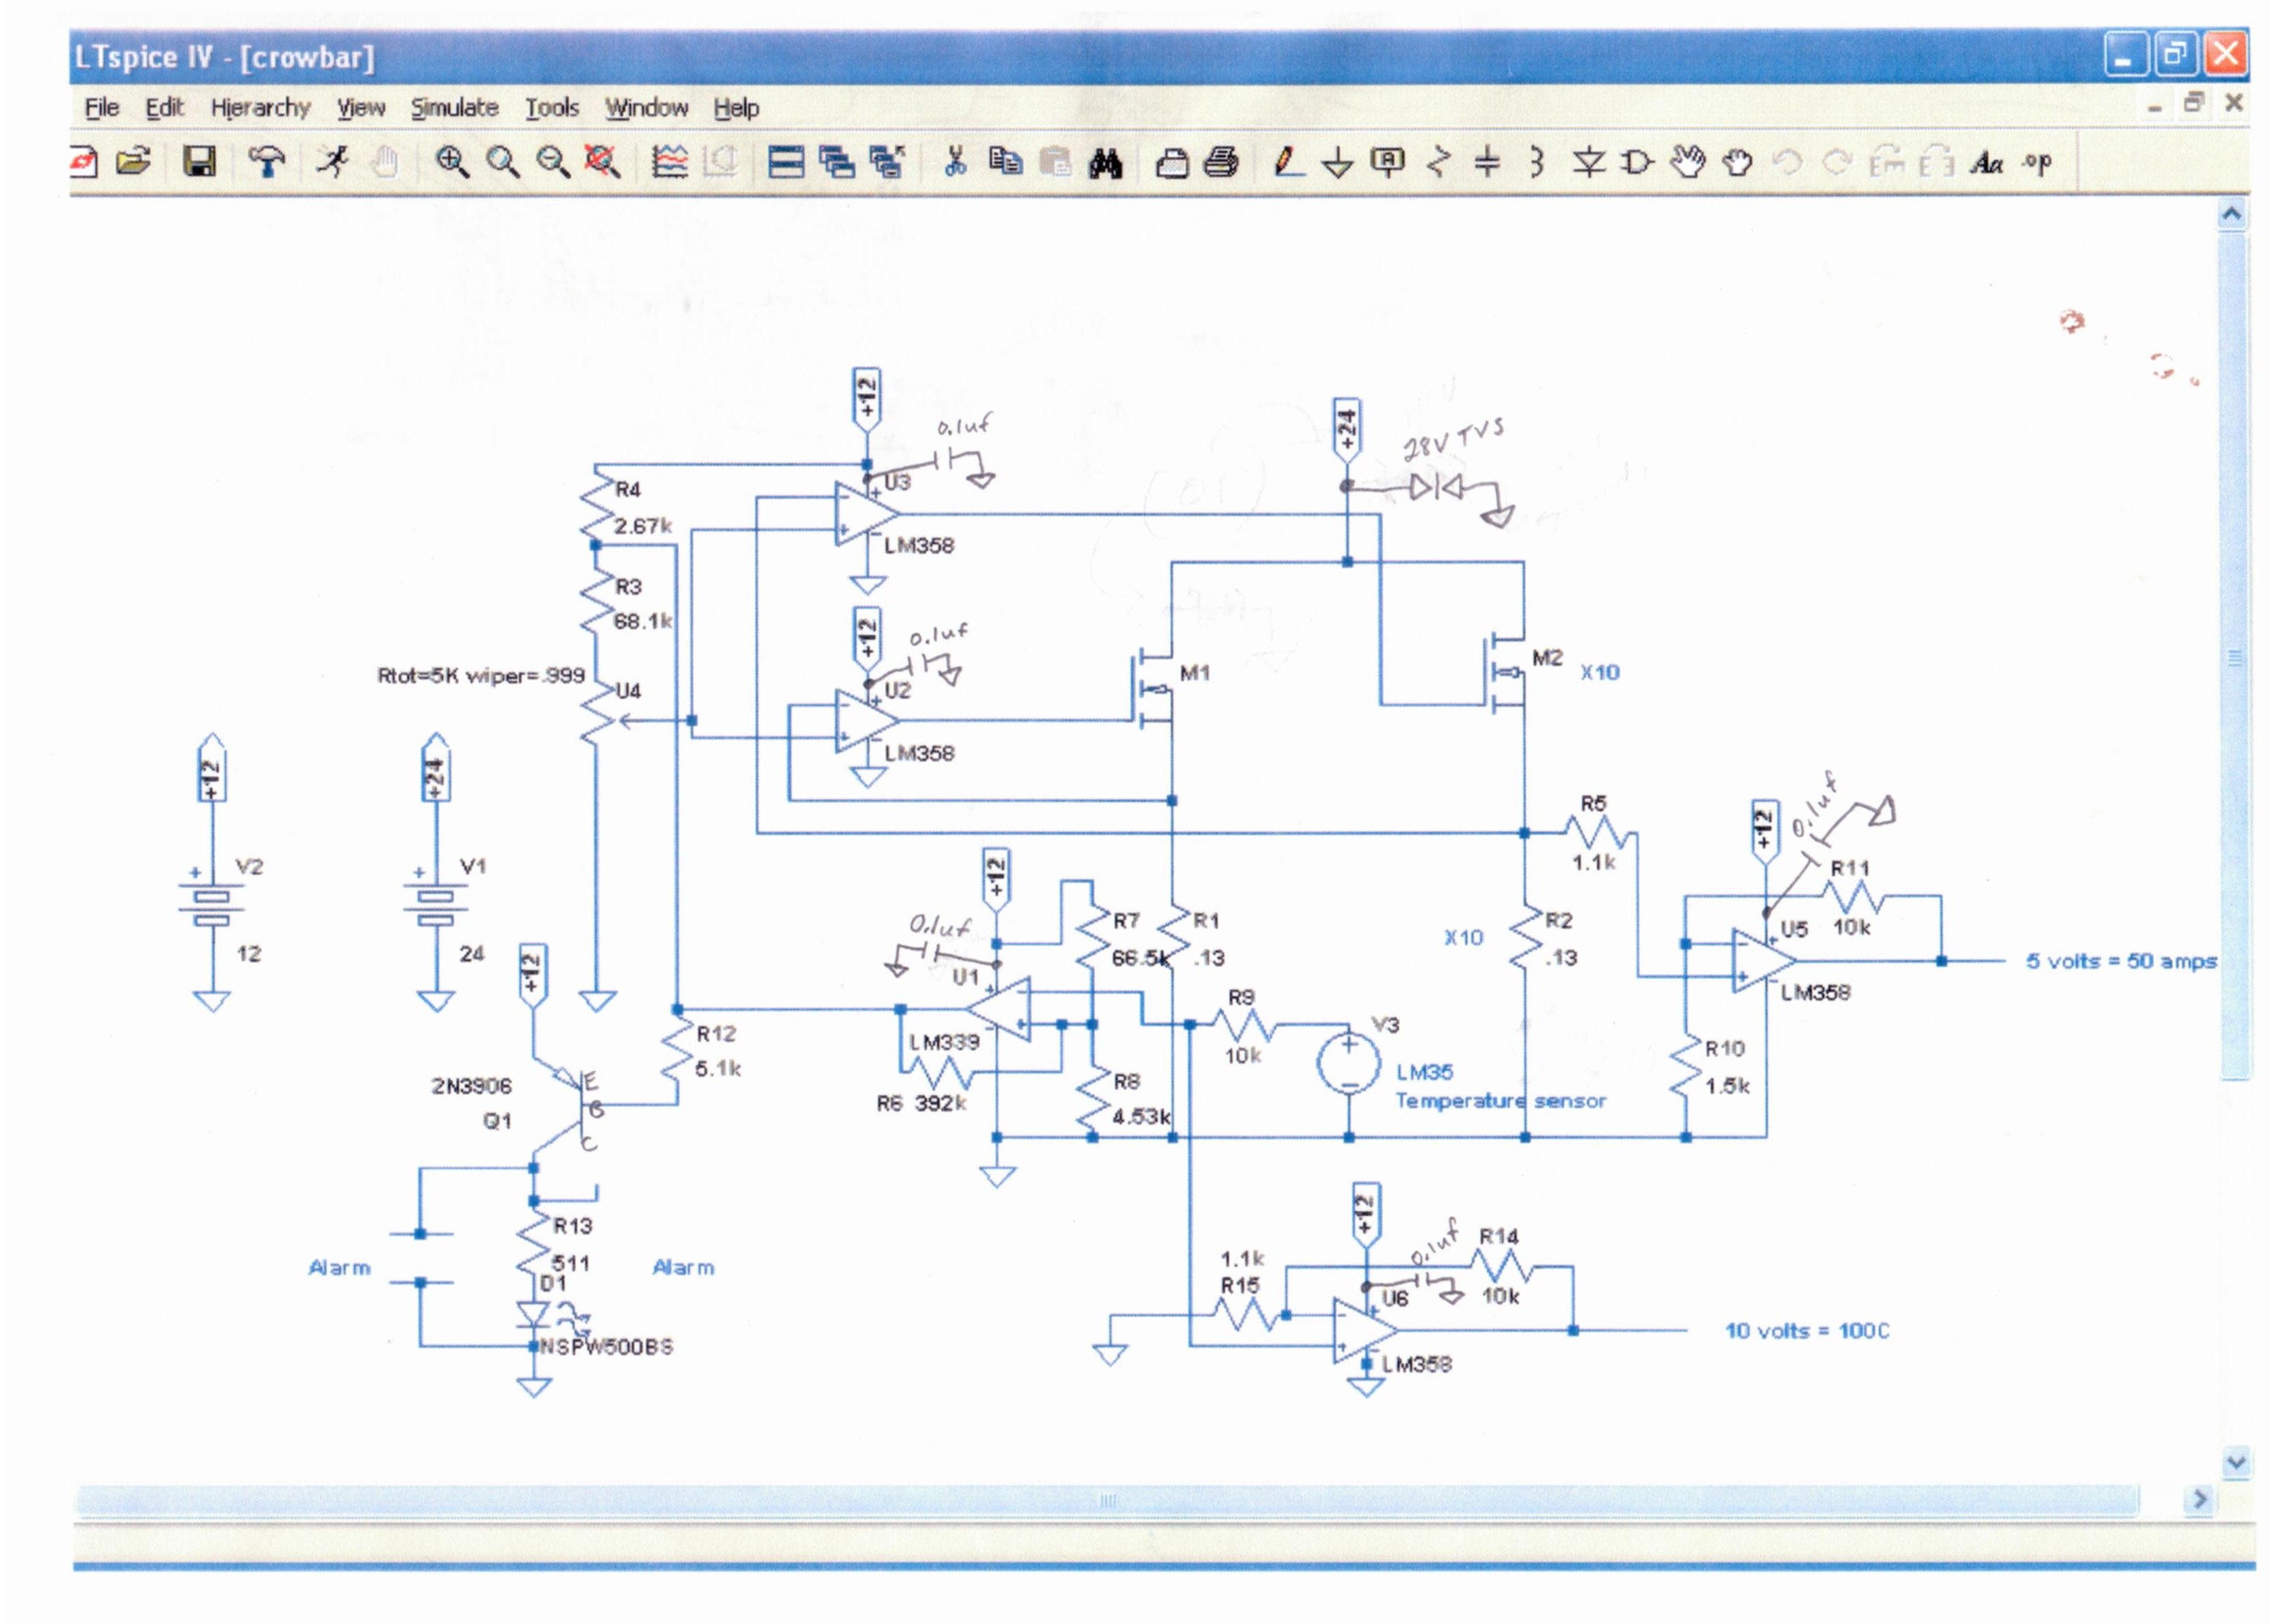Click the 'Rtot=5K wiper=.999' text
The width and height of the screenshot is (2270, 1624).
pos(480,675)
